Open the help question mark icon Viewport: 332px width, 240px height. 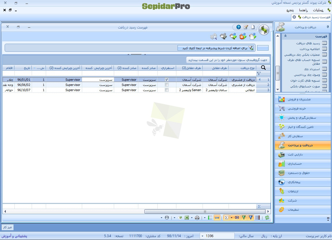239,27
